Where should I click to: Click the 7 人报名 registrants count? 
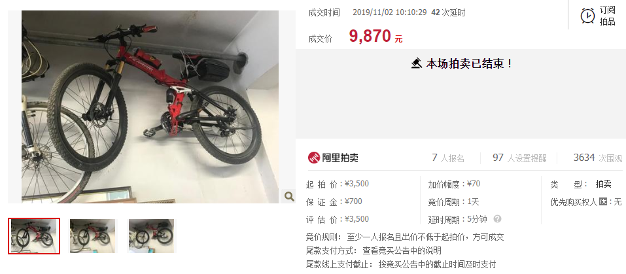448,158
